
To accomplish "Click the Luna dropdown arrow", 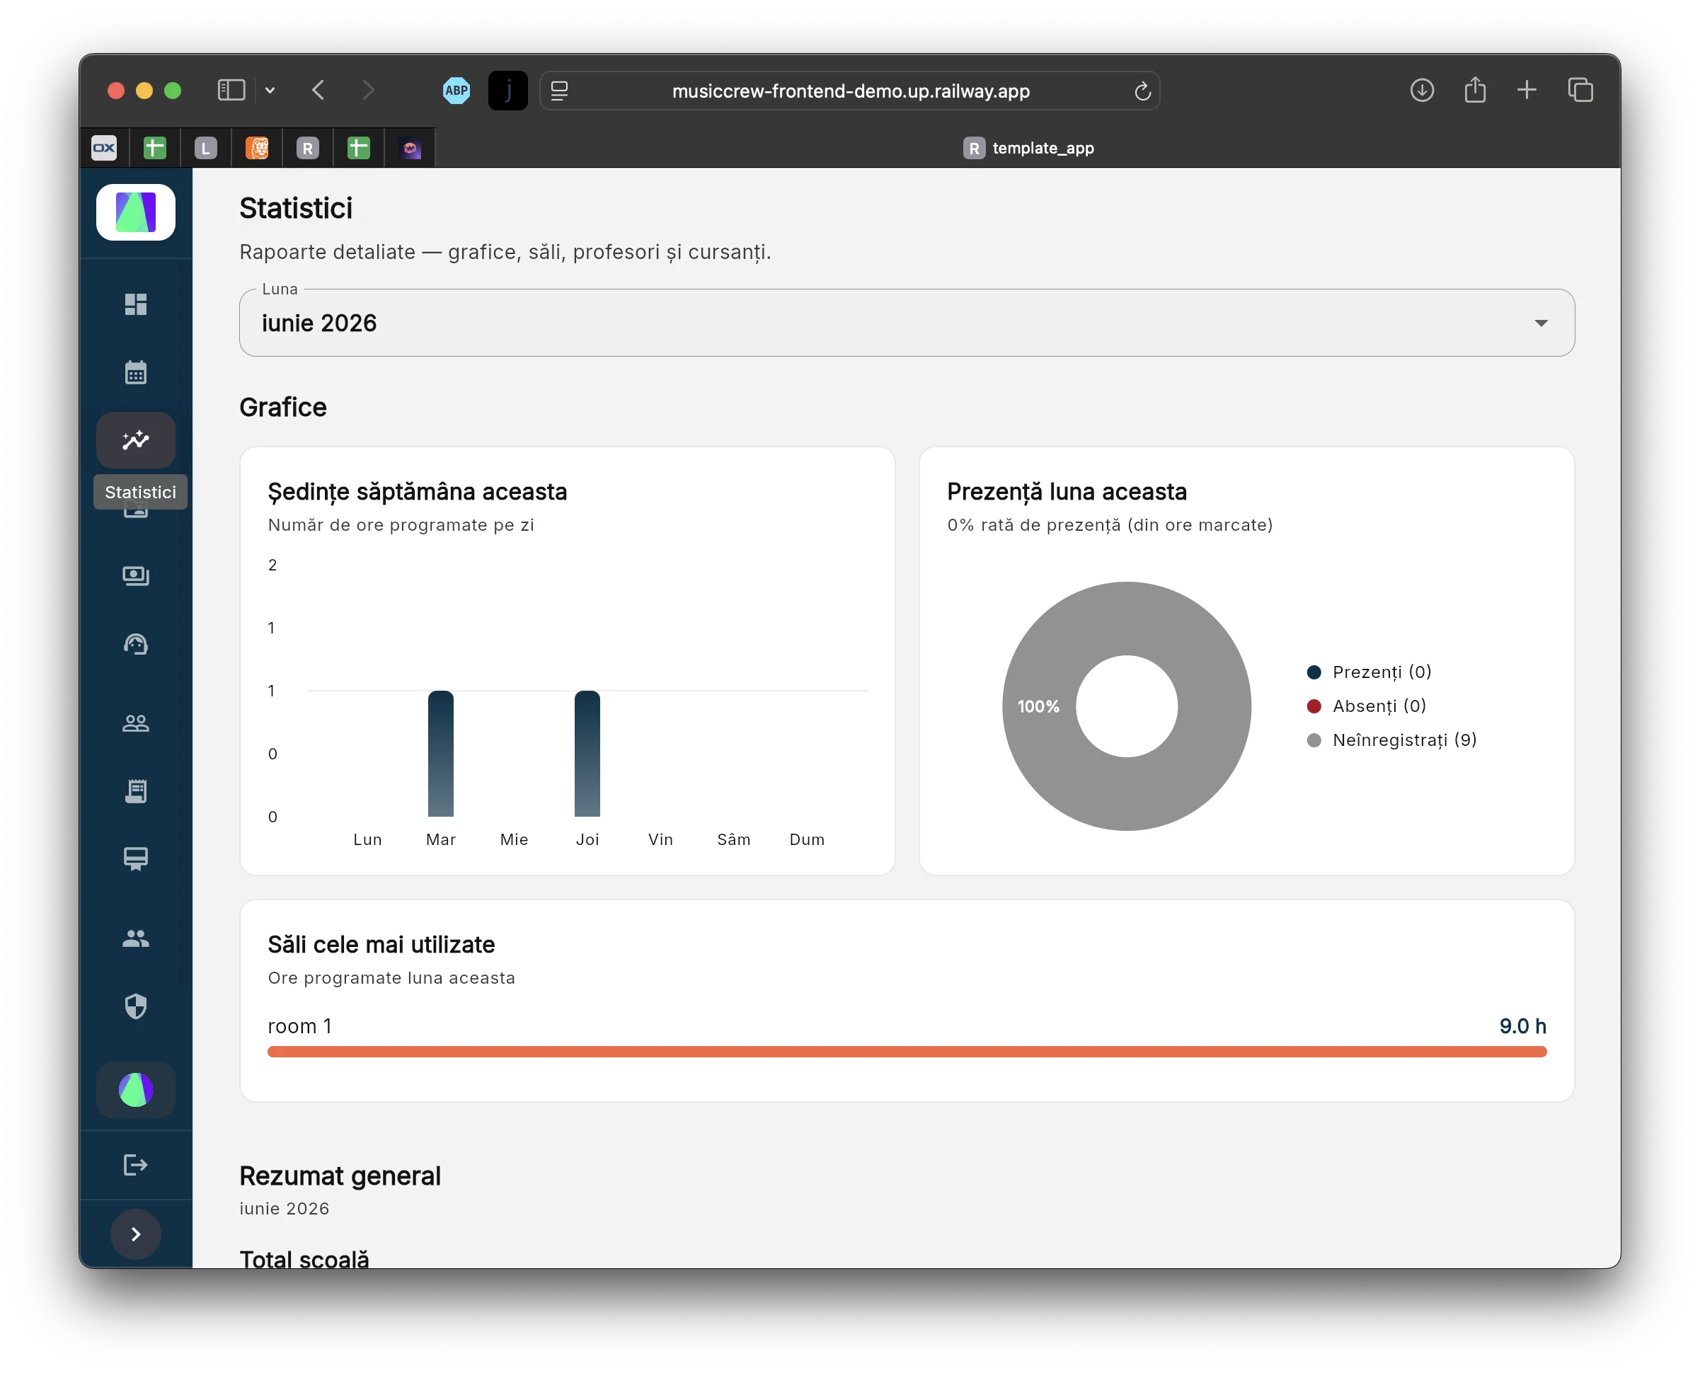I will [1542, 323].
